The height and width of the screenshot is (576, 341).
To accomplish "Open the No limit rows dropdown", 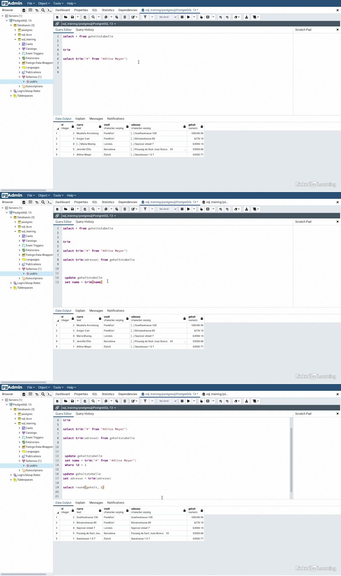I will coord(168,17).
